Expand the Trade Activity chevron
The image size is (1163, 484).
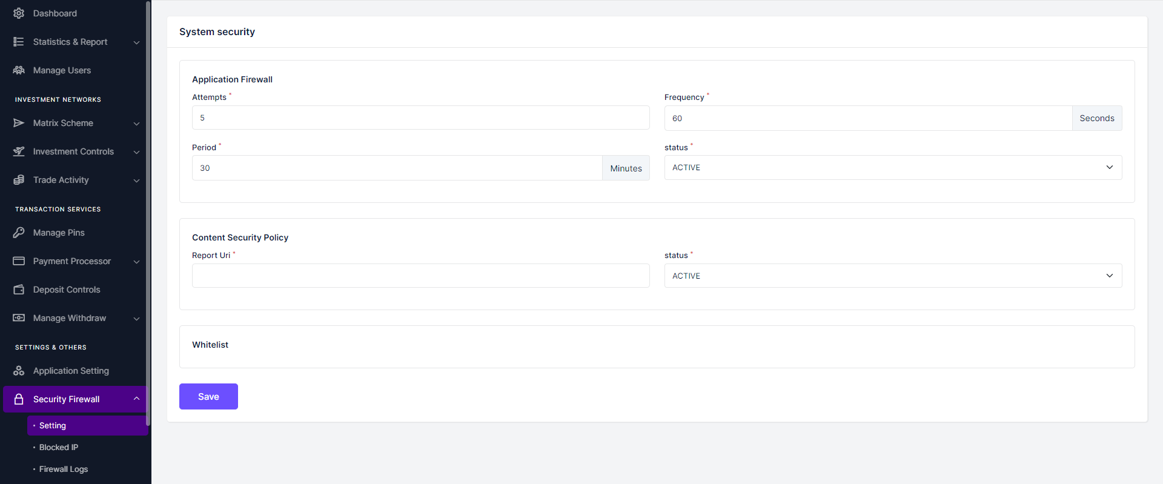coord(136,181)
